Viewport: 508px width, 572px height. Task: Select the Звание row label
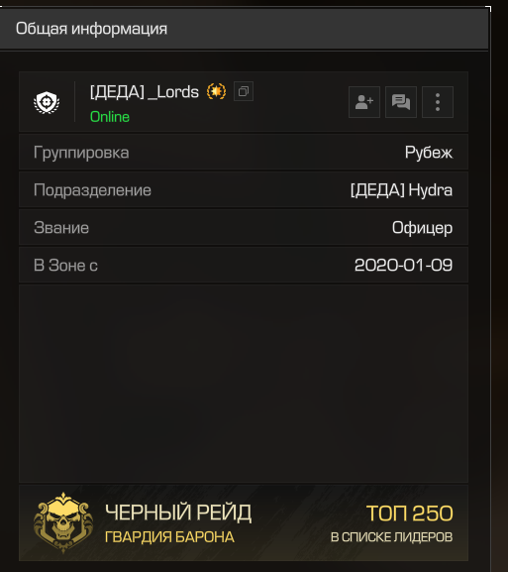(x=61, y=228)
